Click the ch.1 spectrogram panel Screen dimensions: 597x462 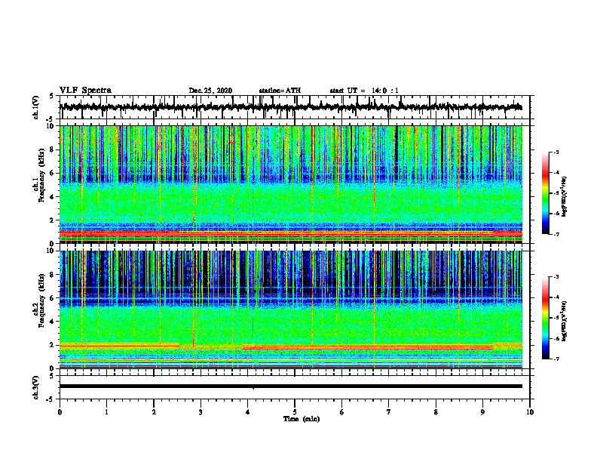click(291, 184)
